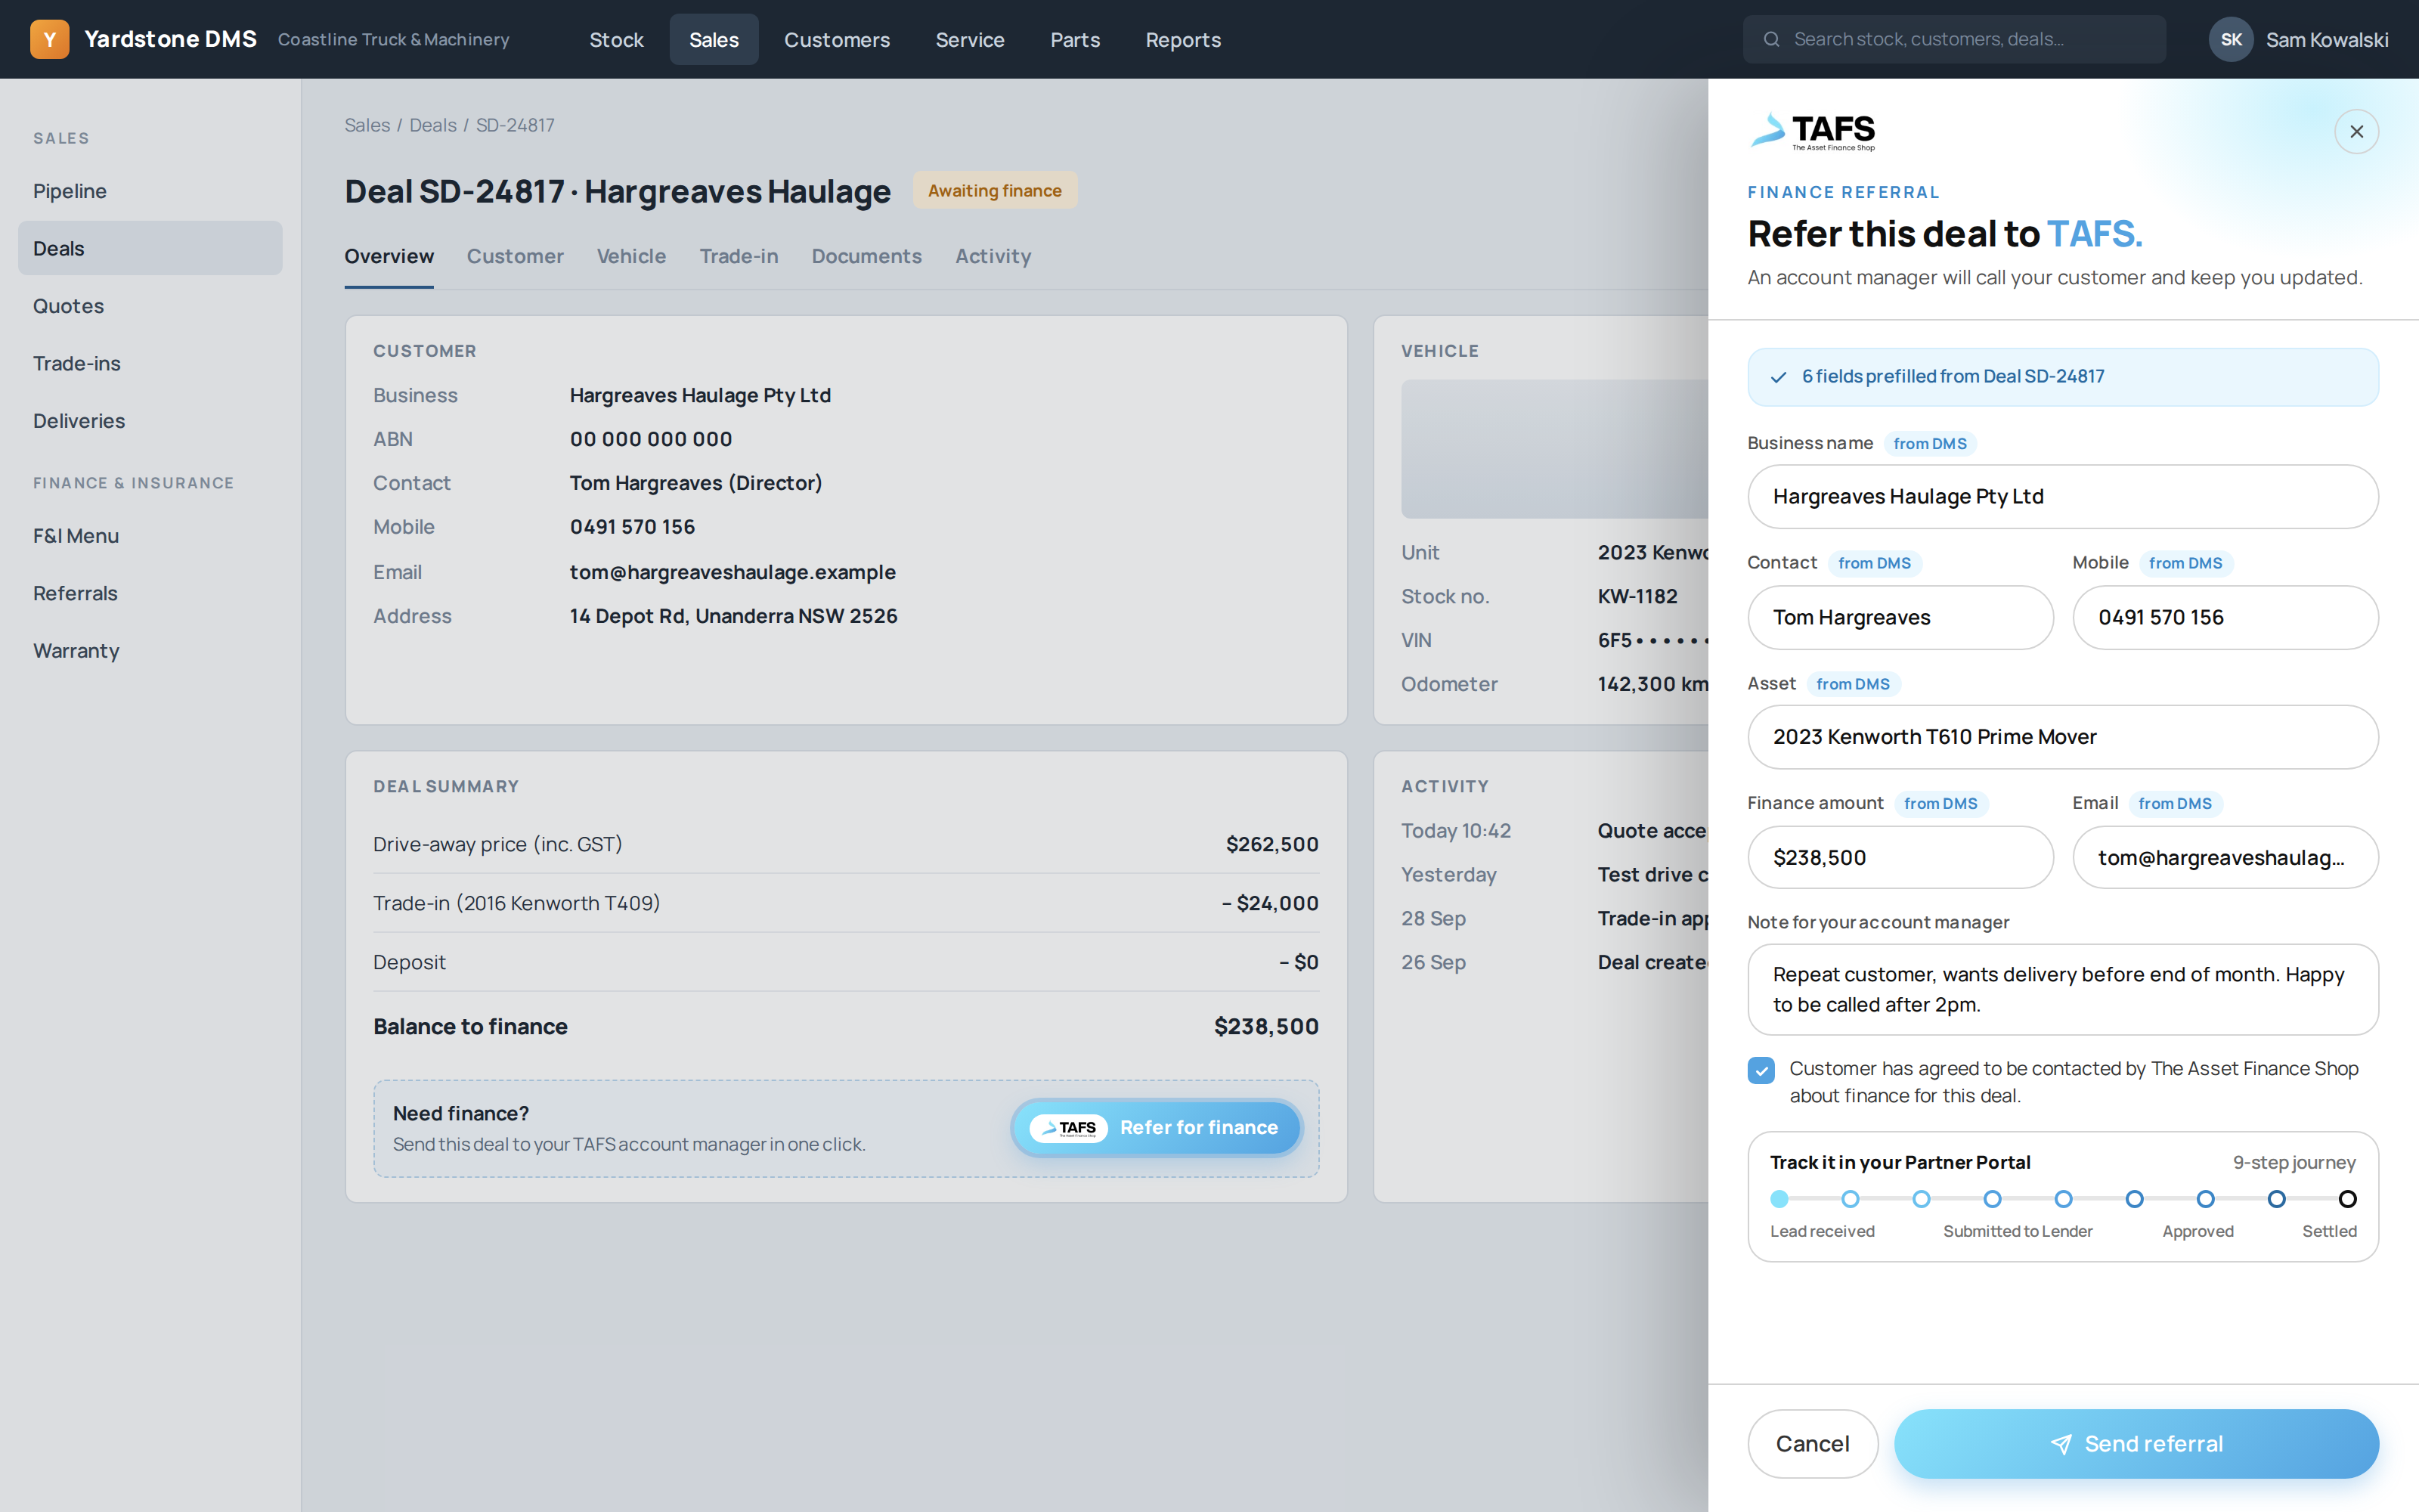This screenshot has width=2419, height=1512.
Task: Open Warranty in the sidebar
Action: (x=150, y=651)
